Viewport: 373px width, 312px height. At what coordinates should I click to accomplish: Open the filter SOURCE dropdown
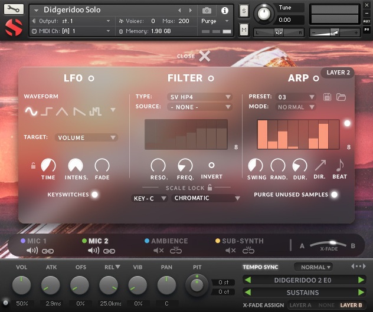(x=200, y=107)
